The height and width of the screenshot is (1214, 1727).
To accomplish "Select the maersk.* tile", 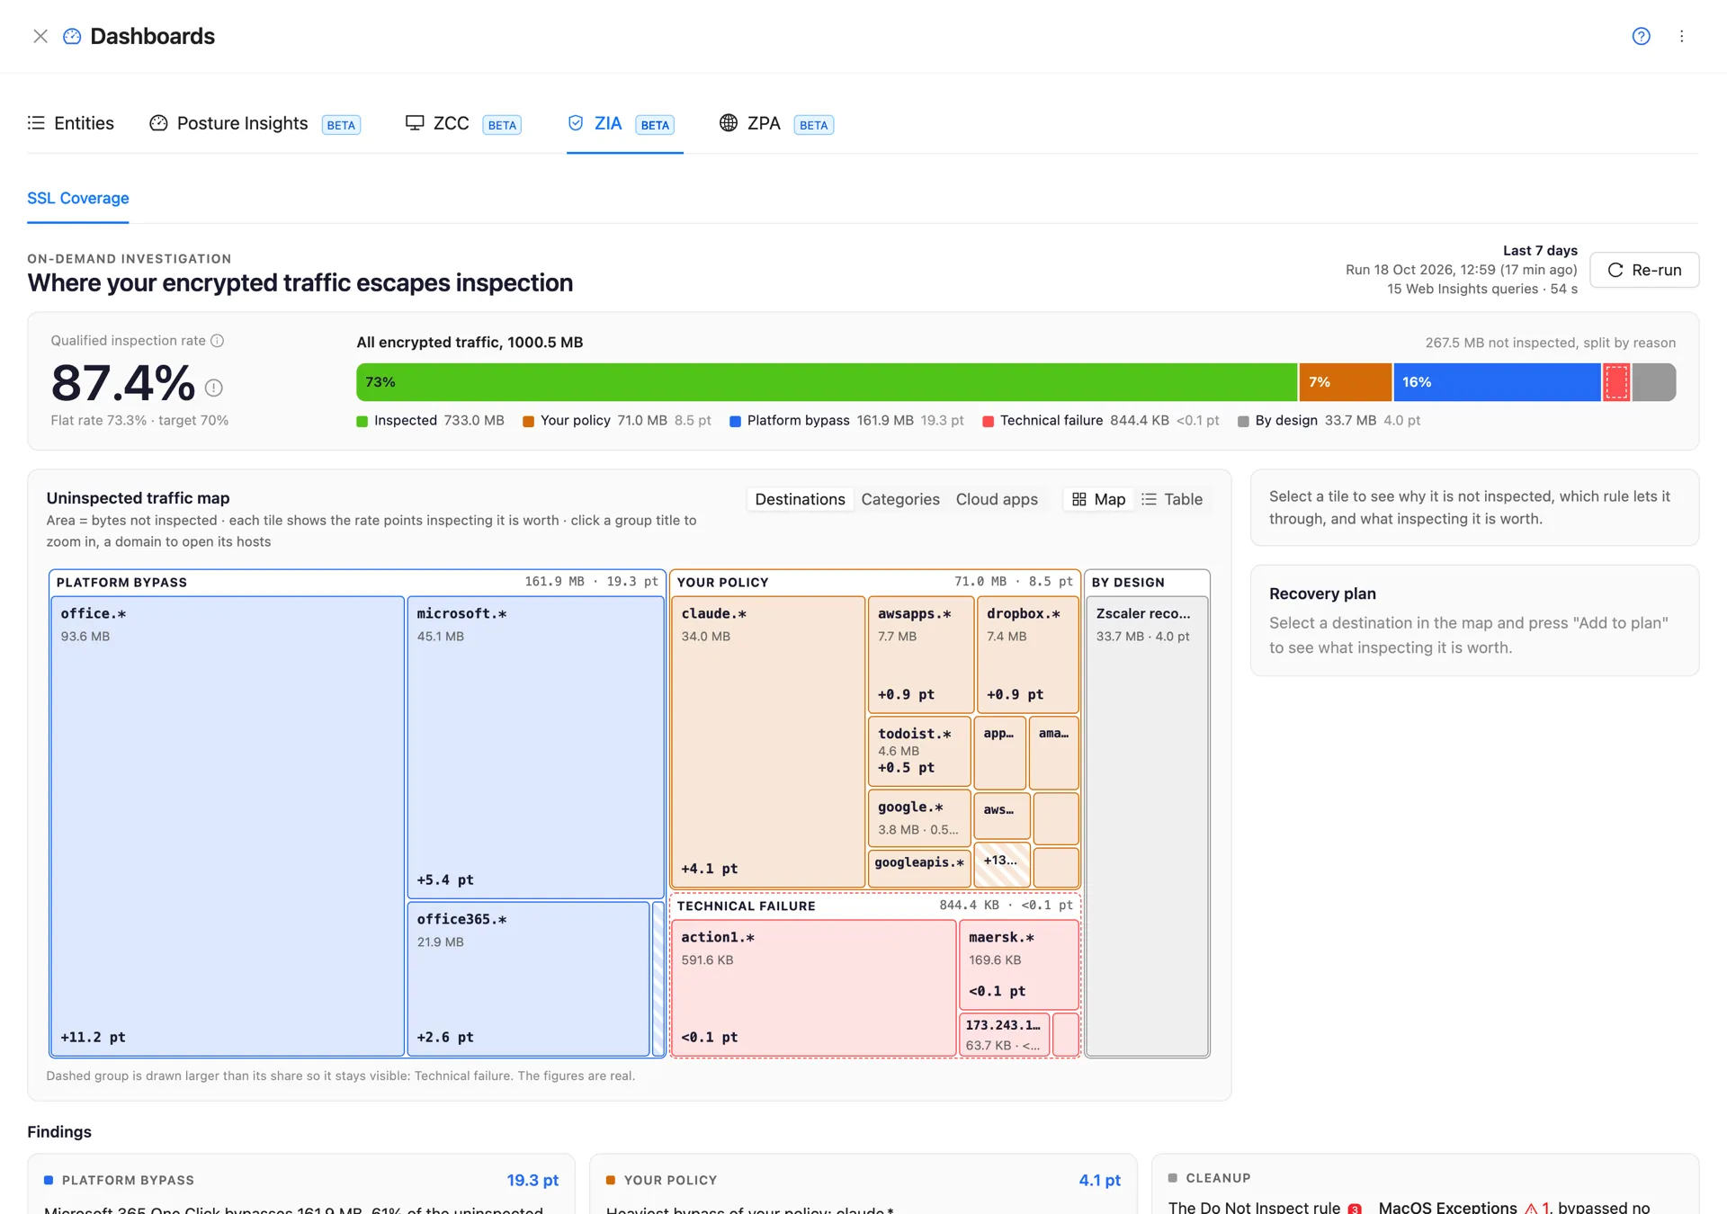I will tap(1019, 964).
